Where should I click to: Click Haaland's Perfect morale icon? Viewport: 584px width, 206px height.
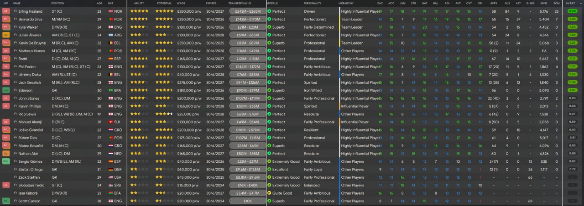click(269, 11)
